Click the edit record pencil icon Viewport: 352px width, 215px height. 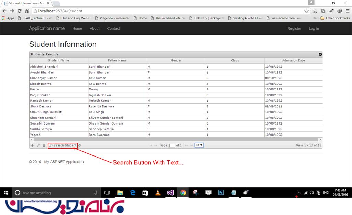point(38,146)
